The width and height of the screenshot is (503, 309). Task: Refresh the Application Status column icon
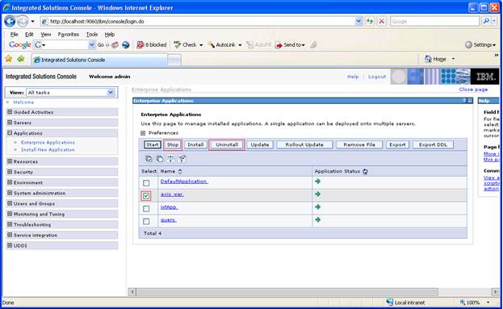click(x=365, y=172)
